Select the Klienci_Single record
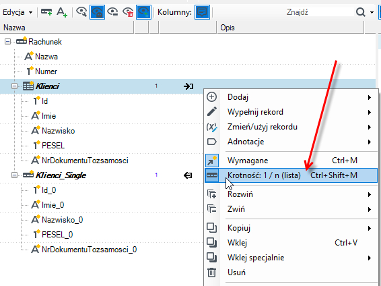This screenshot has width=381, height=286. [61, 175]
